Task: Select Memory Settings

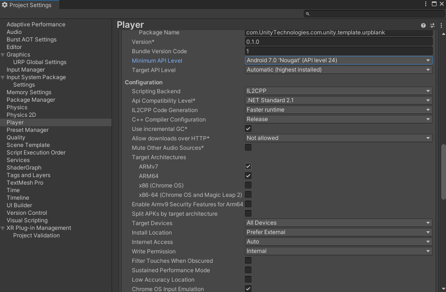Action: click(x=29, y=92)
